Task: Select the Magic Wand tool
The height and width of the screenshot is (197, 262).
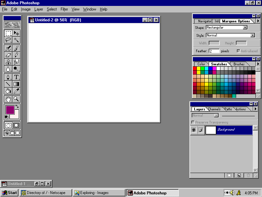Action: pos(16,40)
